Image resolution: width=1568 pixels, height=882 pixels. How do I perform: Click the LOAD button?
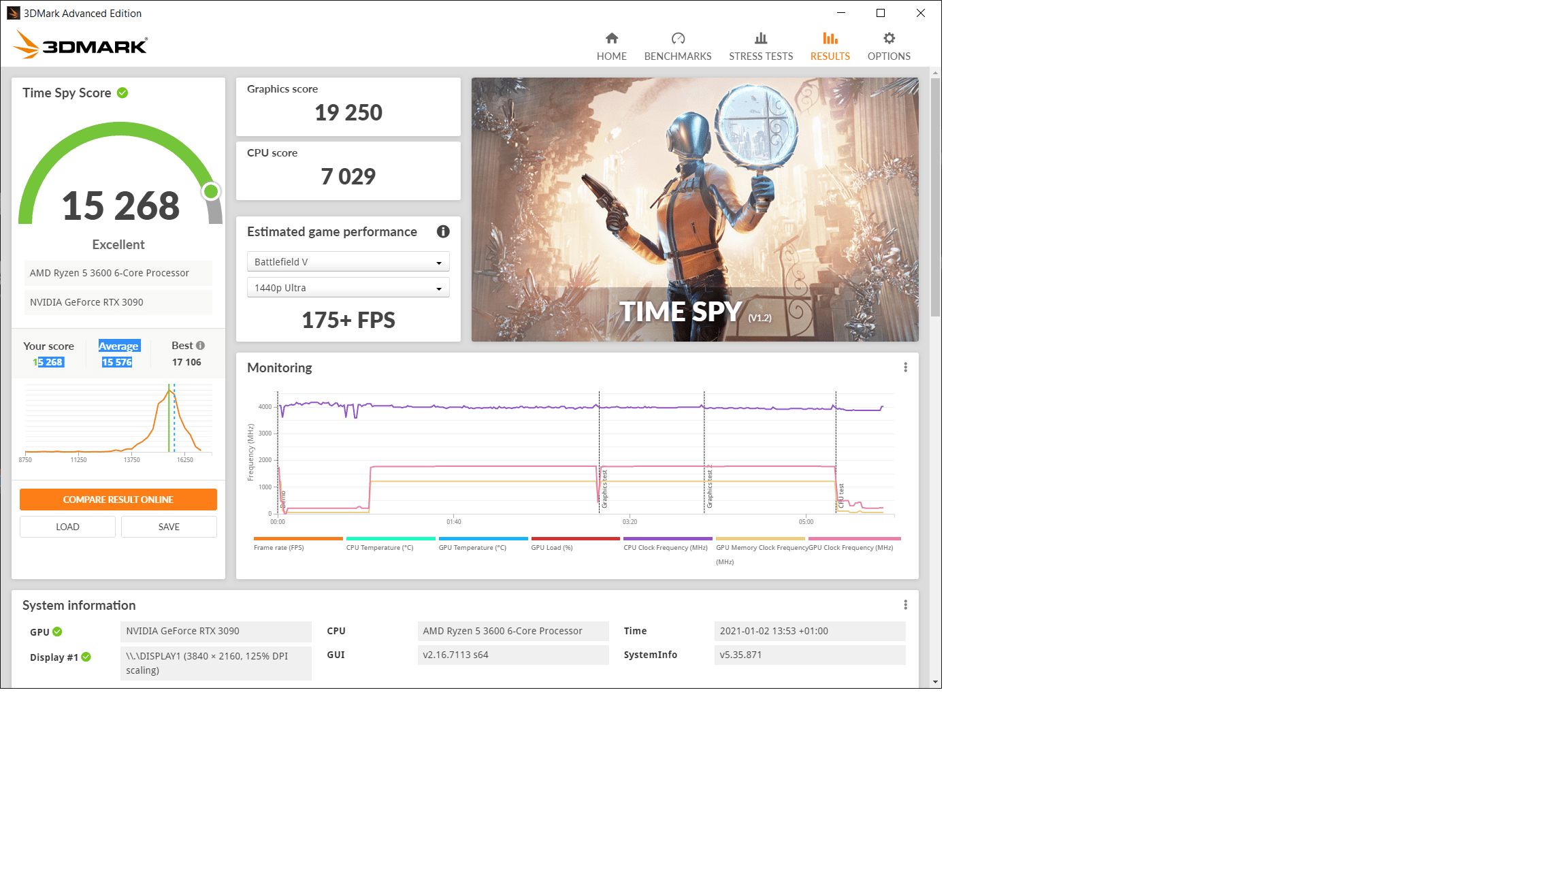[x=67, y=527]
